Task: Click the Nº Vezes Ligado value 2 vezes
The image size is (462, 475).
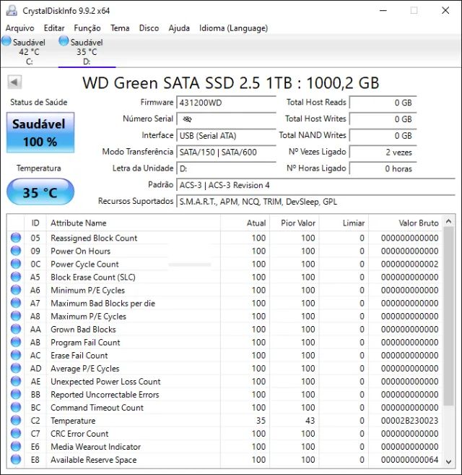Action: [383, 152]
